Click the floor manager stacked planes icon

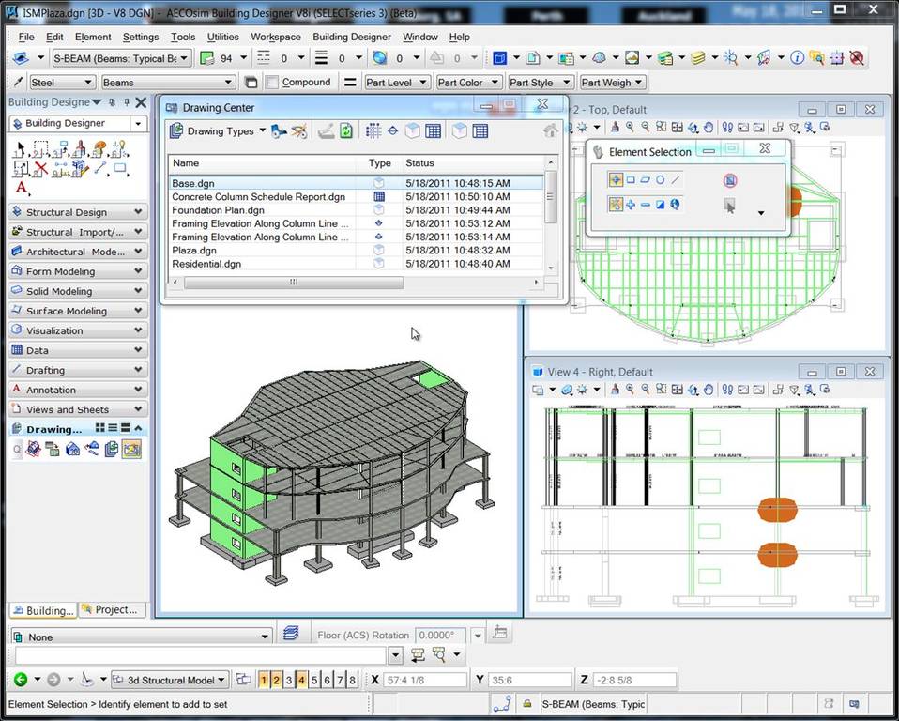coord(291,634)
